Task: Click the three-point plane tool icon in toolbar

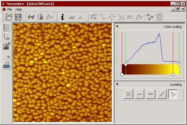Action: pos(150,17)
